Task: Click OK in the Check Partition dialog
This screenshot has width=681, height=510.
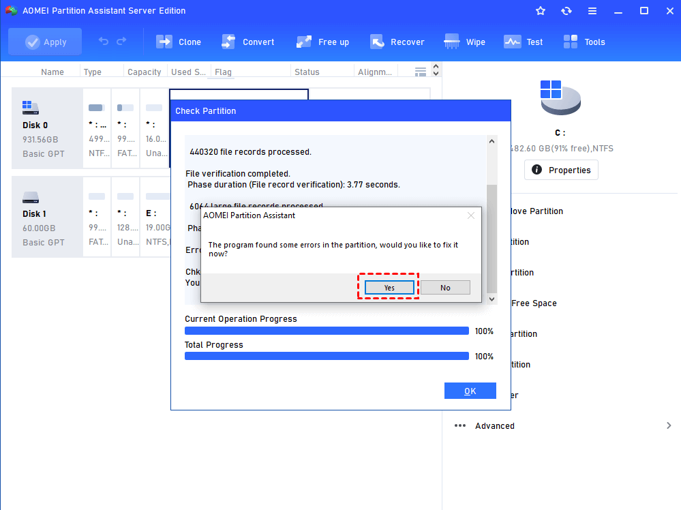Action: pos(470,391)
